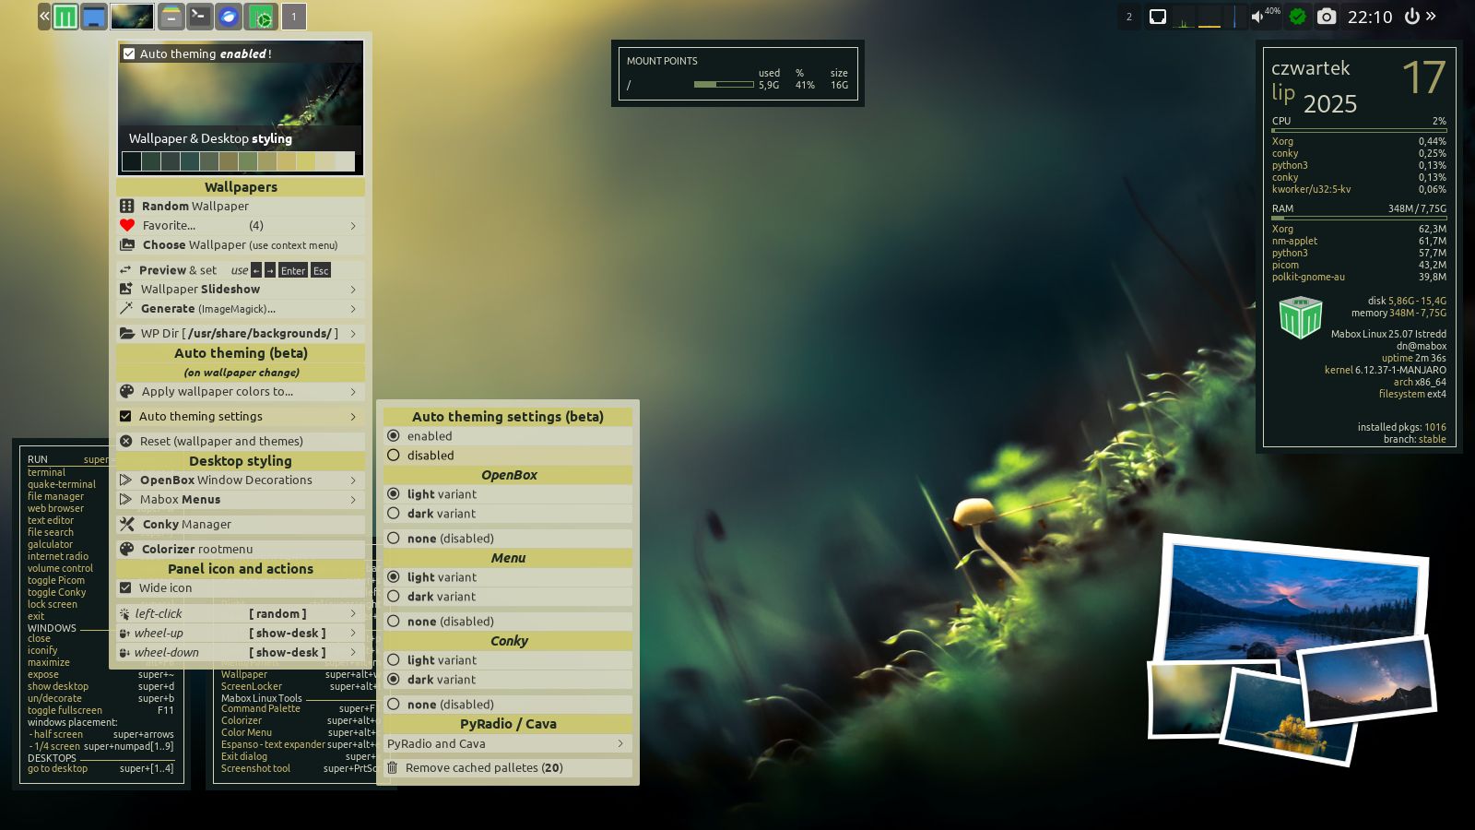This screenshot has height=830, width=1475.
Task: Click the first dark swatch in the palette
Action: pos(132,161)
